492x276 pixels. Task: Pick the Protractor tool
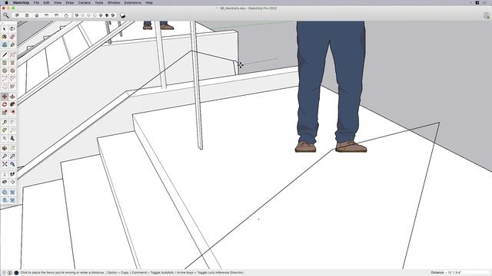coord(5,130)
